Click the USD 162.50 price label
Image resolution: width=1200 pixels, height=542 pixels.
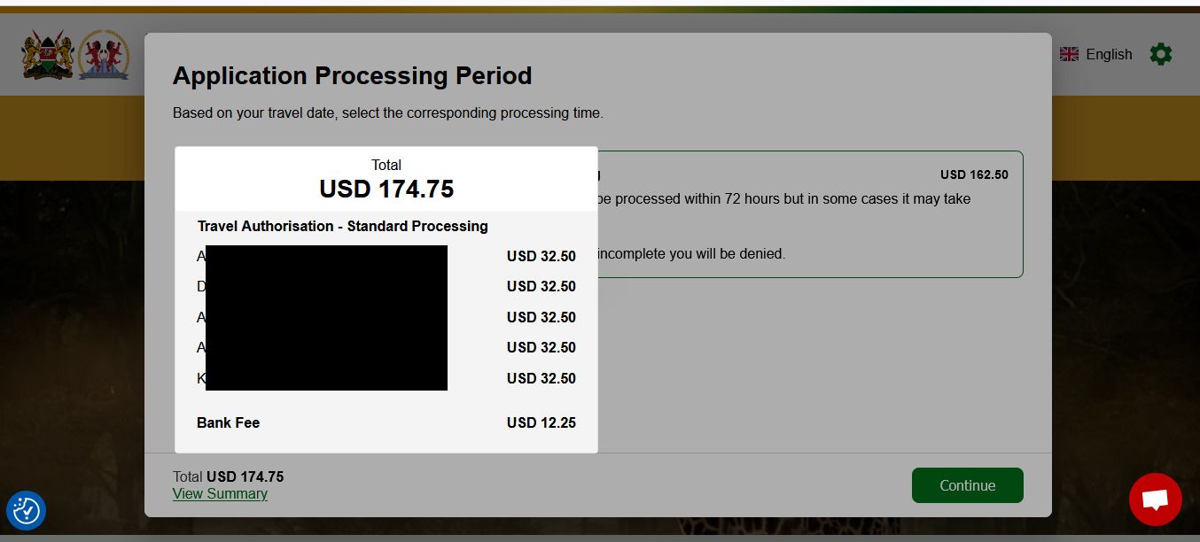(x=974, y=174)
